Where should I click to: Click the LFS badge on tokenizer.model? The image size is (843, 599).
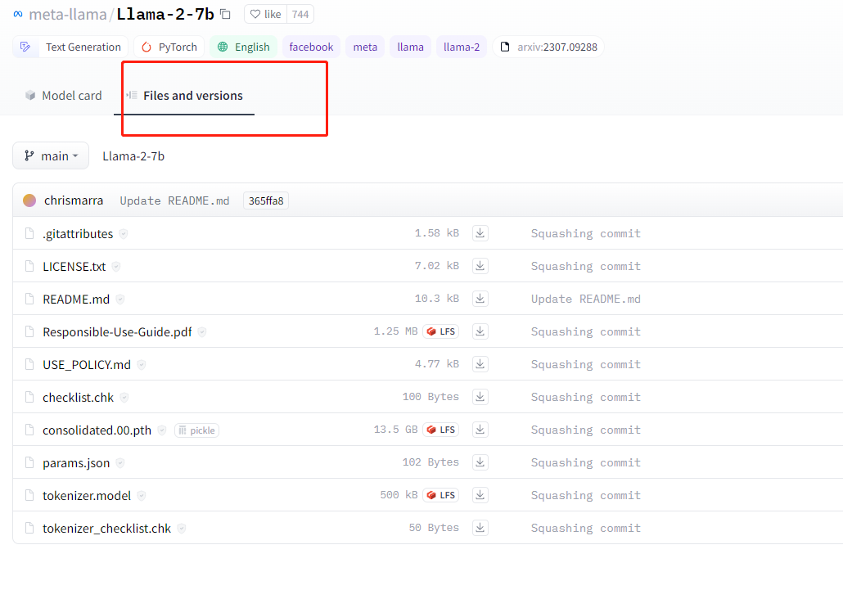click(441, 495)
